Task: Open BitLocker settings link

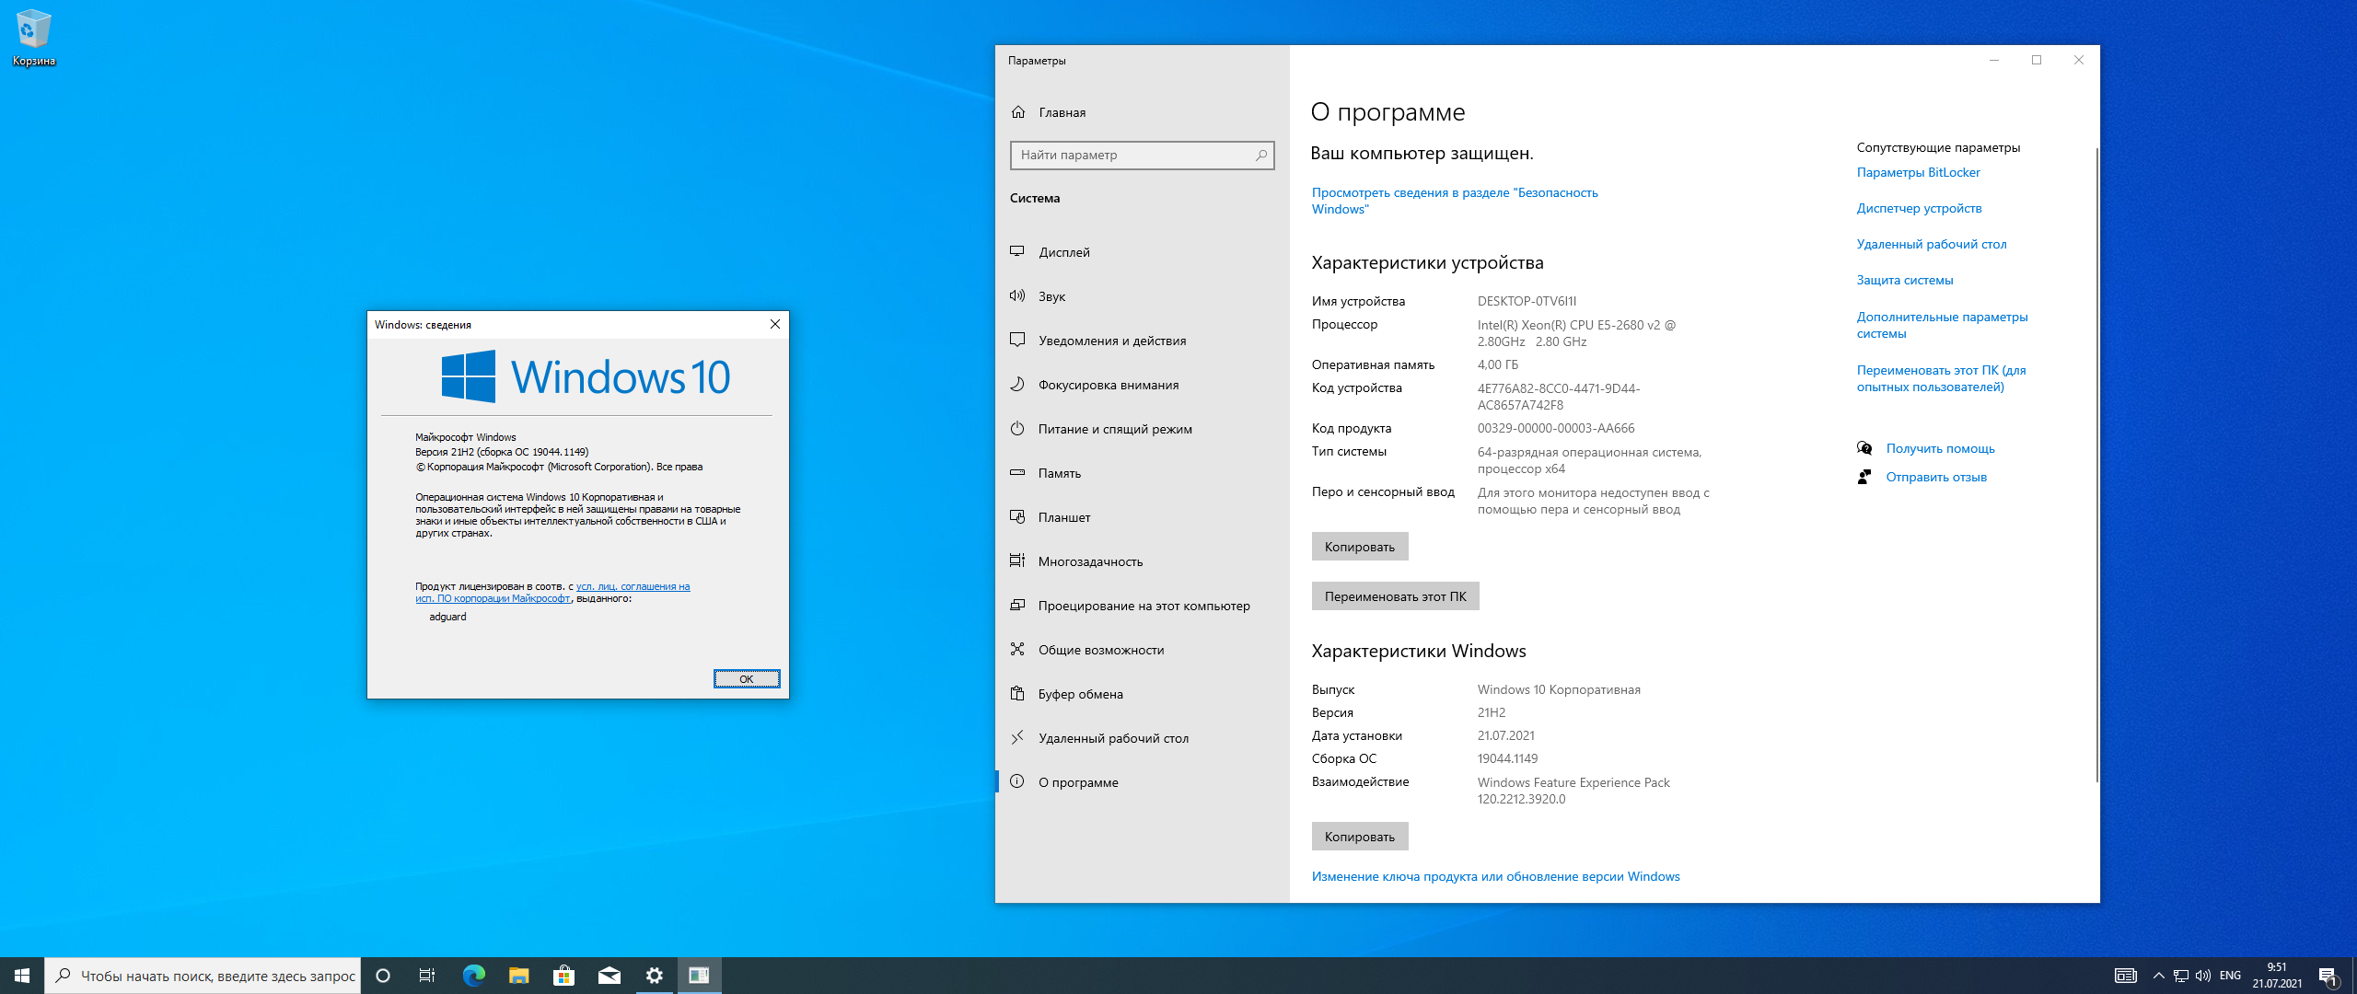Action: 1918,172
